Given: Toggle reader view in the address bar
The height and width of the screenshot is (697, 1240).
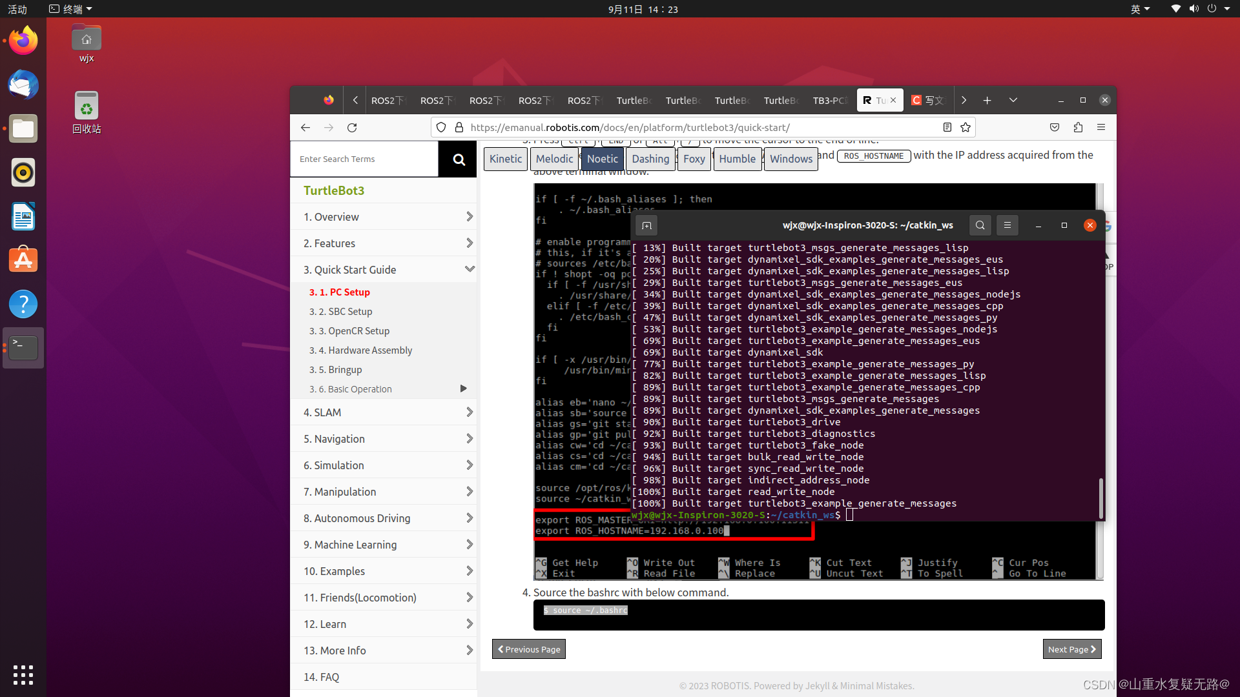Looking at the screenshot, I should (947, 128).
